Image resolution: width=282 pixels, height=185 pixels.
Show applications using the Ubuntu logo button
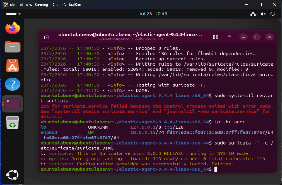(x=12, y=175)
